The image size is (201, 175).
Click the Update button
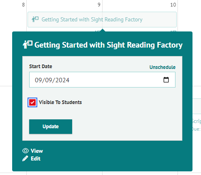[x=51, y=127]
